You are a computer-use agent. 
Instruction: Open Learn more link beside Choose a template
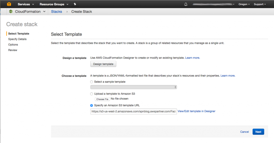pos(228,76)
